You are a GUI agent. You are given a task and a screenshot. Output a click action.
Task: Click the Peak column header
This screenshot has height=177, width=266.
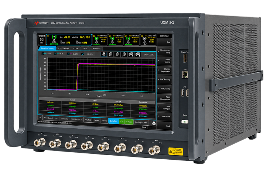[x=95, y=101]
